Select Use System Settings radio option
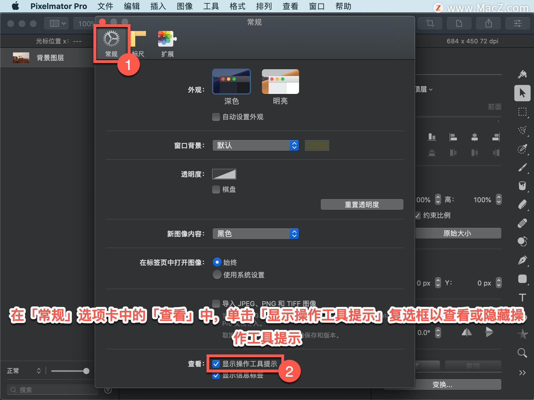534x400 pixels. [x=217, y=275]
